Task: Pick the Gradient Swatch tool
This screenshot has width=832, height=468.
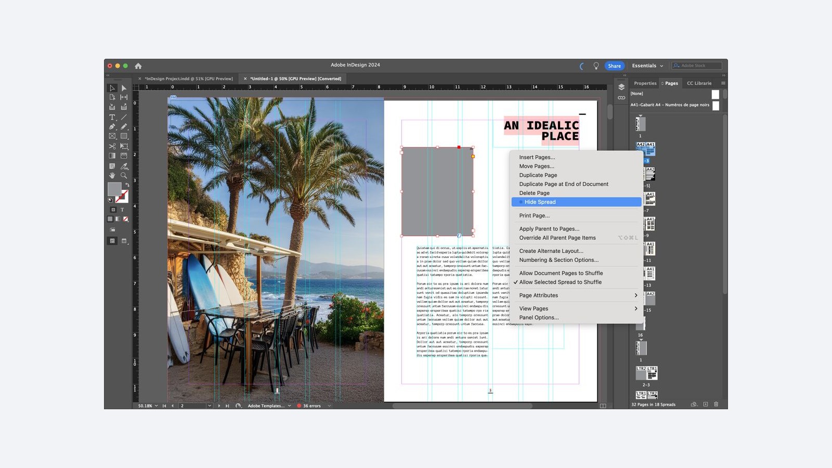Action: click(x=112, y=155)
